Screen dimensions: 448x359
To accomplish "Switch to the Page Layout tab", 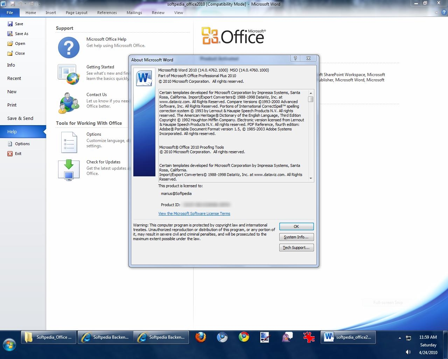I will [77, 13].
